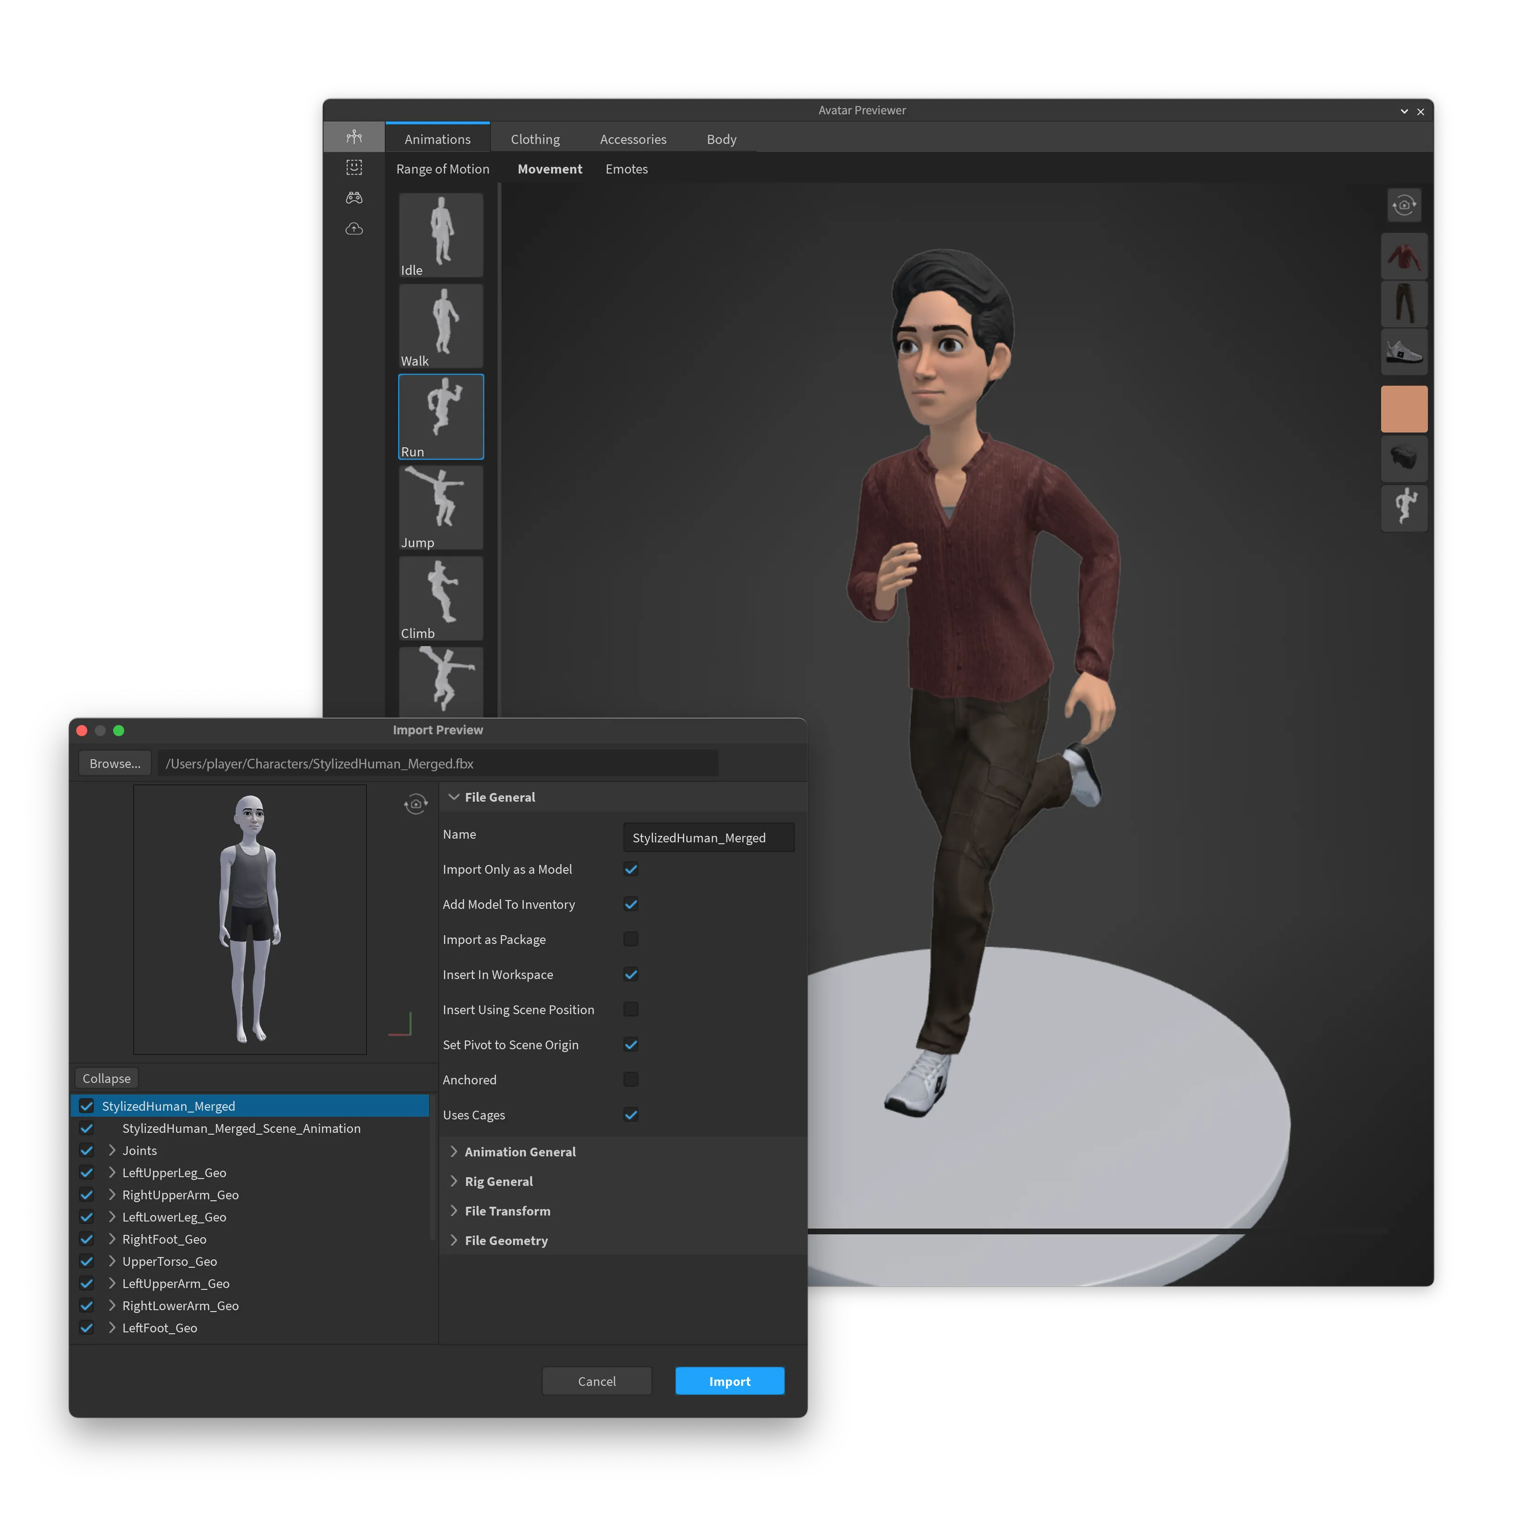Select the dark pants clothing item

(1403, 304)
